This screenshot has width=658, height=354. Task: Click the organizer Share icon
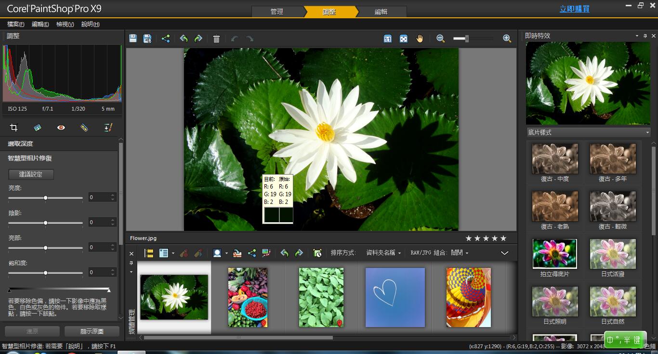pyautogui.click(x=251, y=253)
